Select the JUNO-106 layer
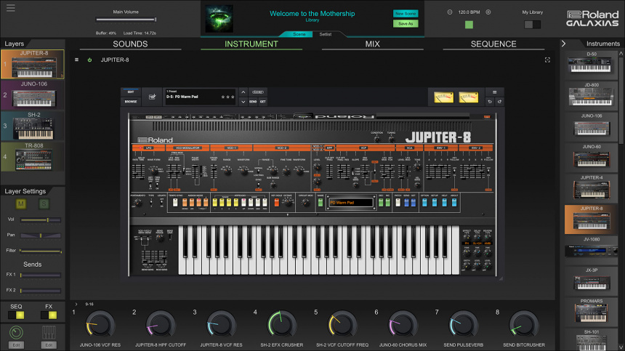Screen dimensions: 625x351 click(x=32, y=94)
